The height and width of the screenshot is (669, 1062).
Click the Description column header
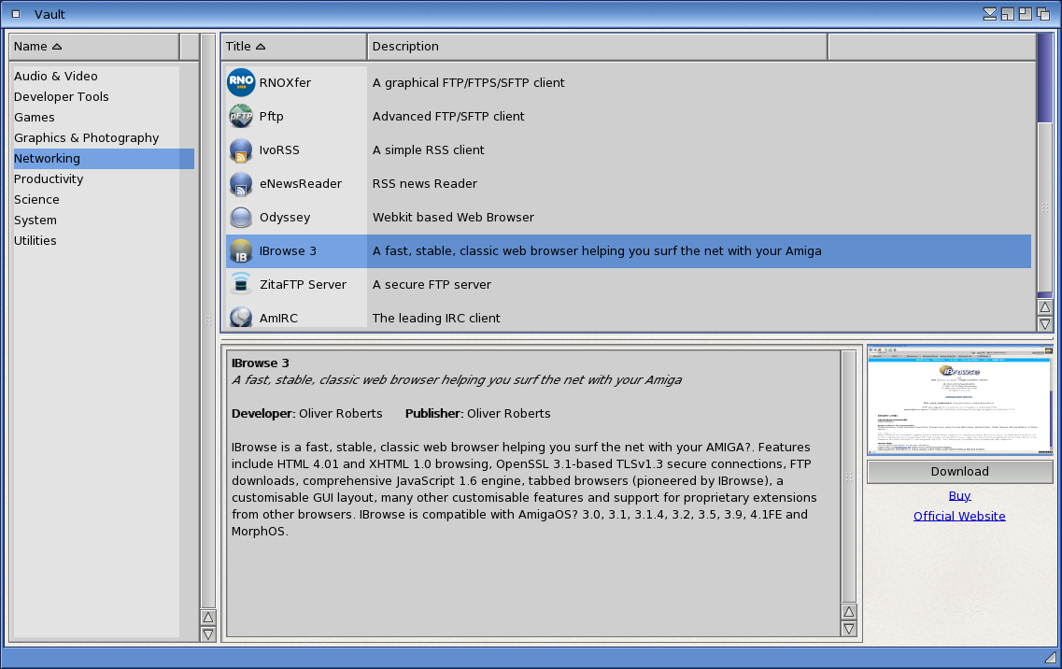click(597, 47)
